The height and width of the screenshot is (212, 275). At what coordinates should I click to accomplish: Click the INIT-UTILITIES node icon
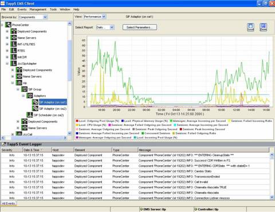click(14, 44)
